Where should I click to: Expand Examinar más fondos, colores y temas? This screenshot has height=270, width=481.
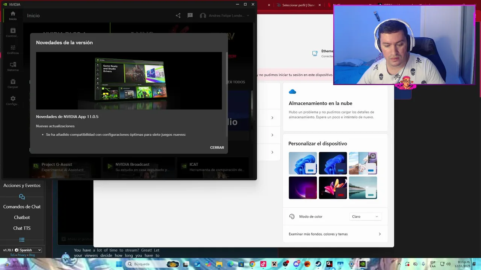[335, 234]
